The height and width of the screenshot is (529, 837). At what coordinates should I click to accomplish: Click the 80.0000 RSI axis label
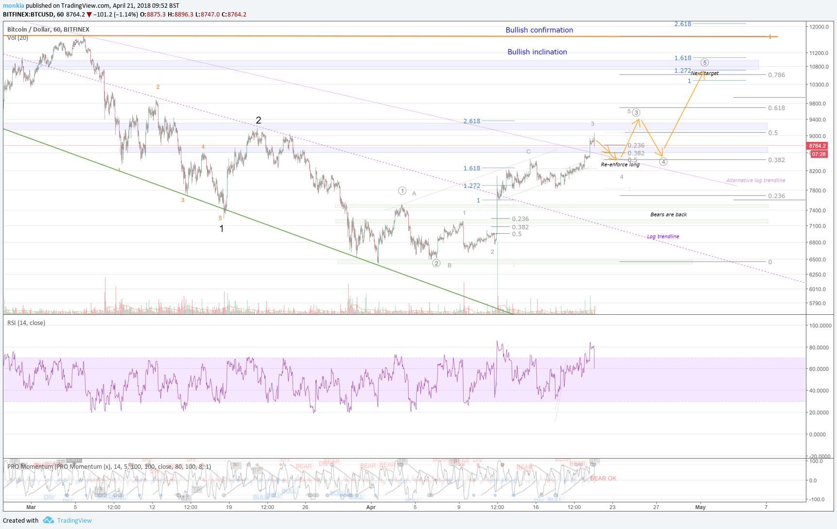820,347
